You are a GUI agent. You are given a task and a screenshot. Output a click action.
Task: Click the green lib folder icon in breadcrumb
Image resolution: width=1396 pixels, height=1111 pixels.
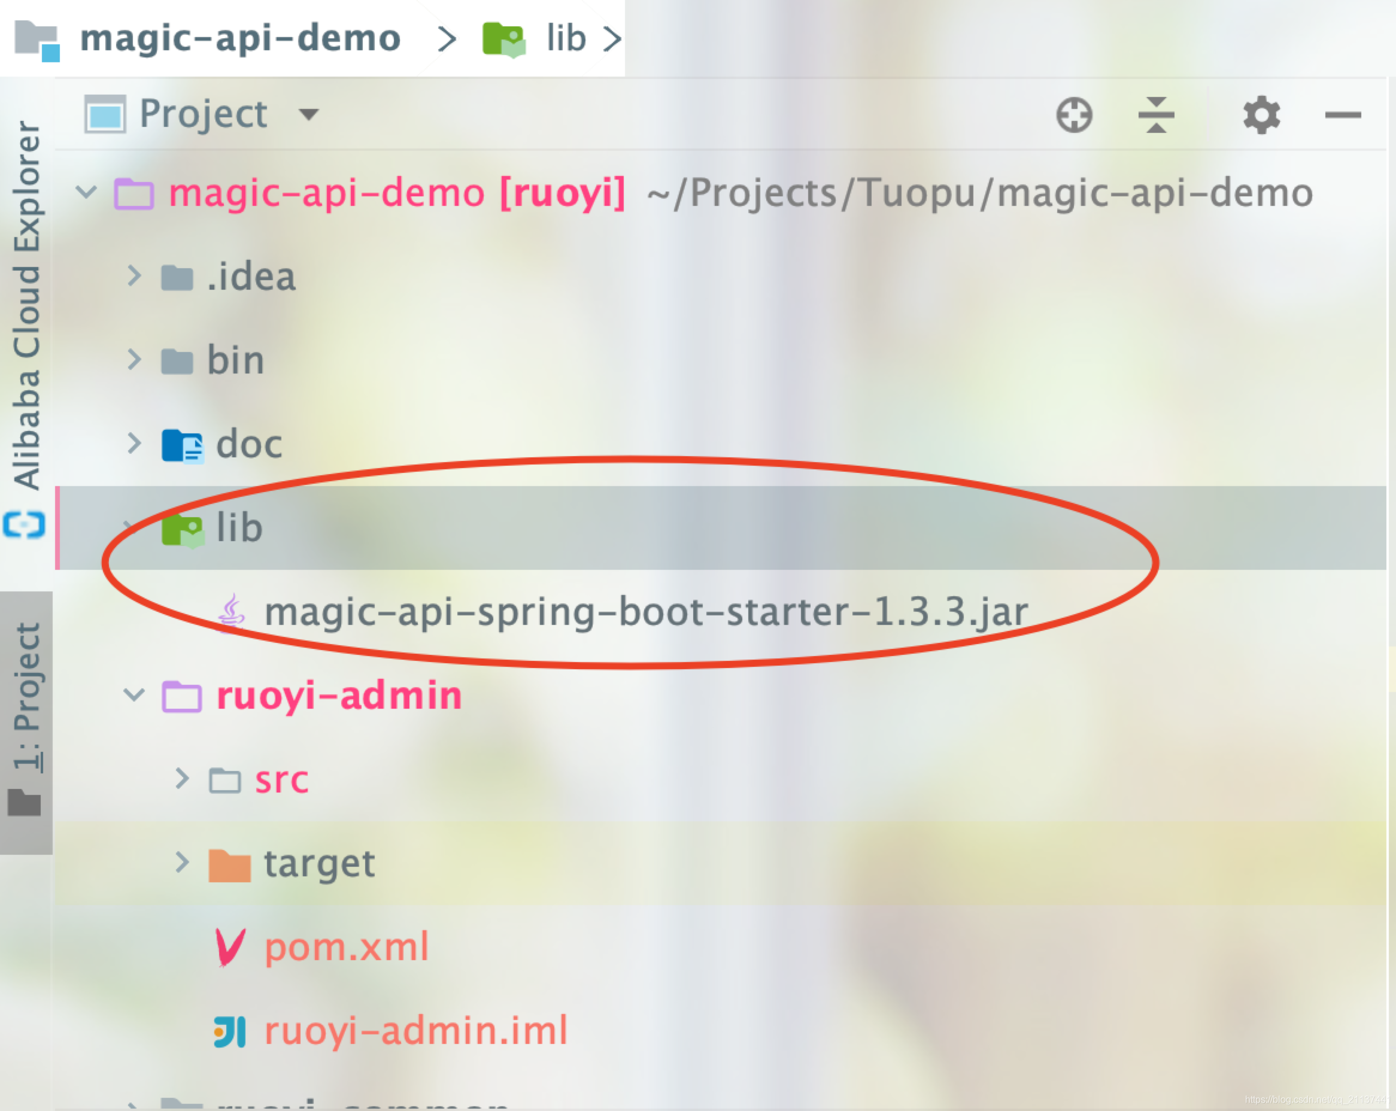click(504, 39)
